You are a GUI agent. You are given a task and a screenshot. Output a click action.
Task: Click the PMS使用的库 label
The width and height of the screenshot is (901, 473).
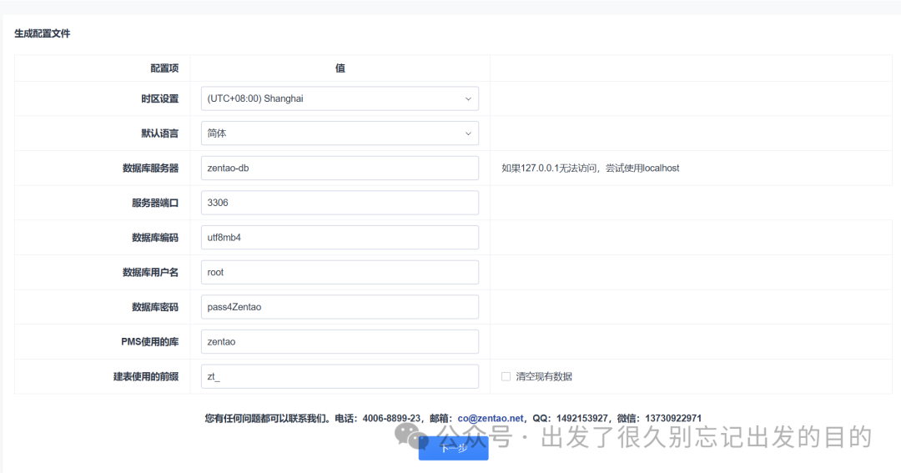[x=149, y=342]
